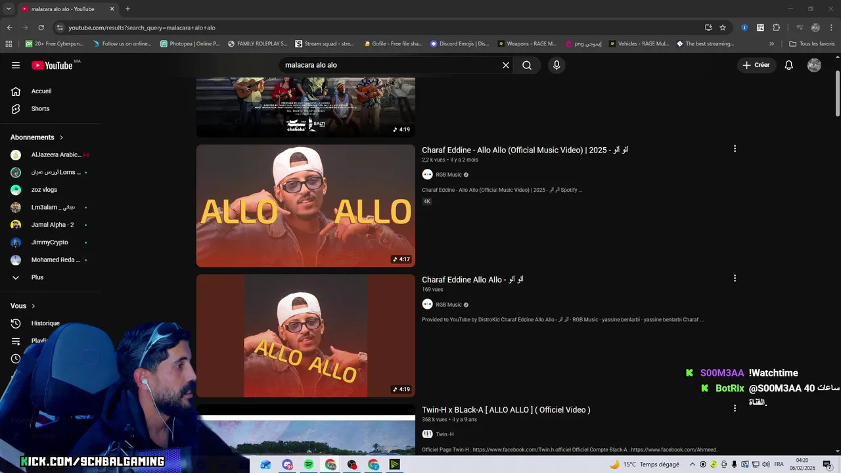The height and width of the screenshot is (473, 841).
Task: Select the JimmyCrypto subscription
Action: click(x=51, y=242)
